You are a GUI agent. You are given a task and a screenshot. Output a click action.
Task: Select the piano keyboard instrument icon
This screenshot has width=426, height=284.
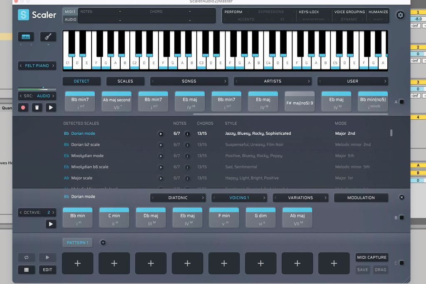tap(26, 37)
